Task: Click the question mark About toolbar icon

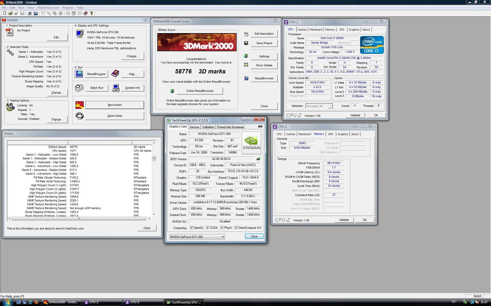Action: [91, 13]
